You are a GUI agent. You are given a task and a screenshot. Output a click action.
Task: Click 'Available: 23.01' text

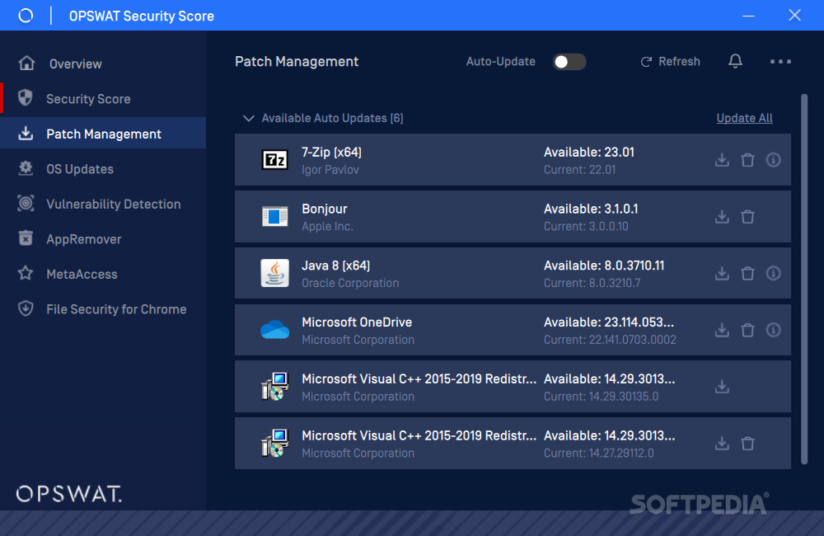pyautogui.click(x=589, y=152)
